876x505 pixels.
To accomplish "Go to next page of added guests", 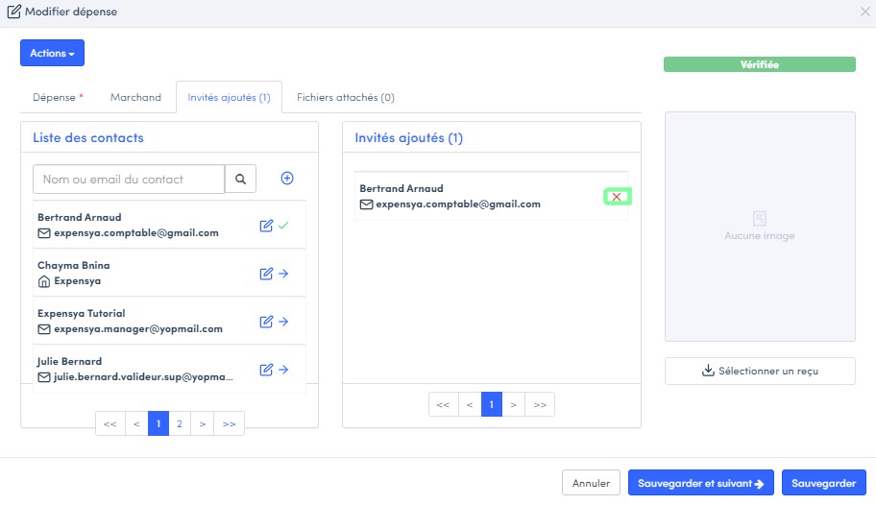I will [514, 404].
